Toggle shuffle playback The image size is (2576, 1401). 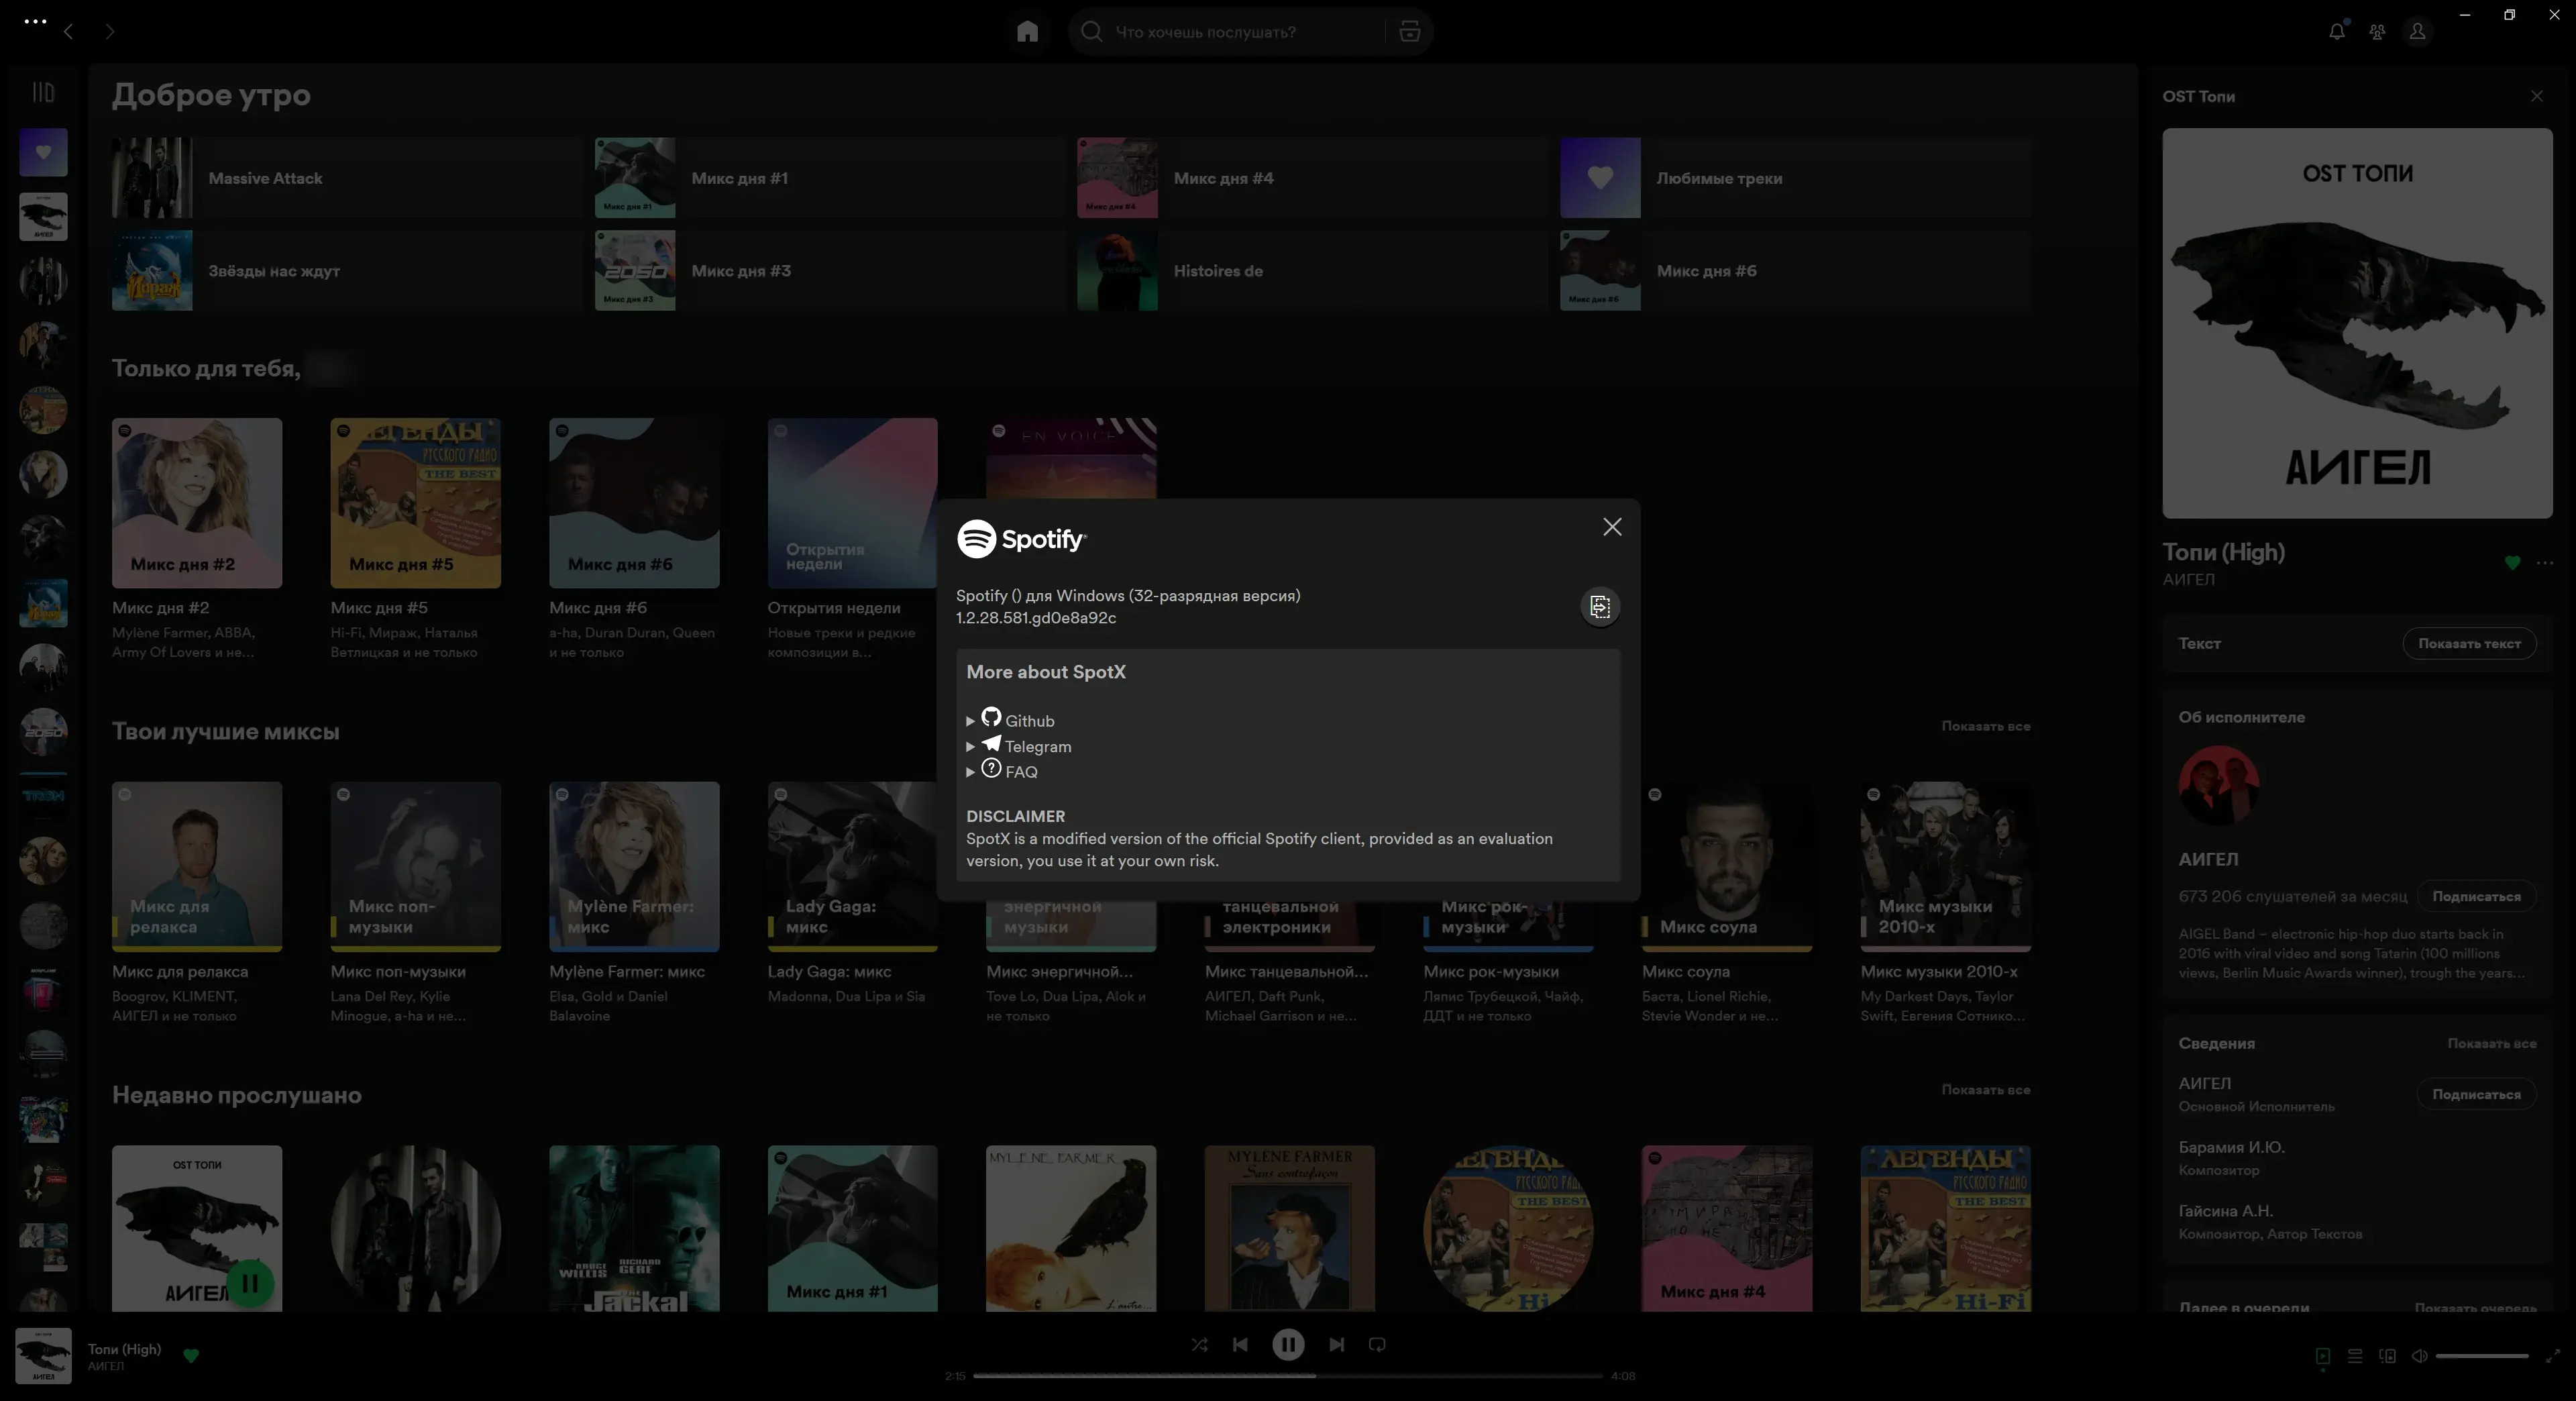(1199, 1345)
